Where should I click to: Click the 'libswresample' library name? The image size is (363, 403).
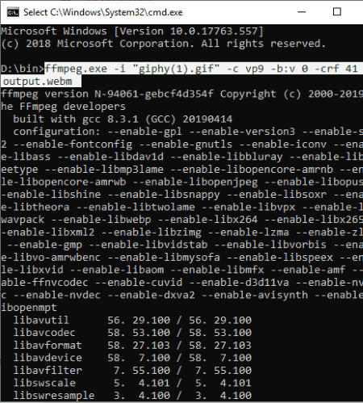(54, 396)
